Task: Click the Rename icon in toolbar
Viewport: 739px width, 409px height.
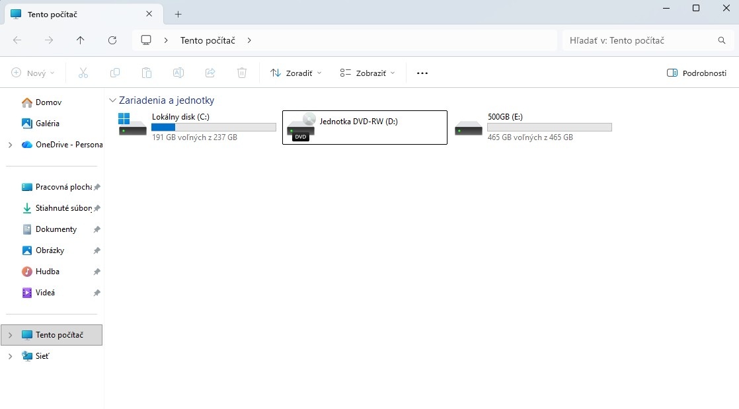Action: point(178,73)
